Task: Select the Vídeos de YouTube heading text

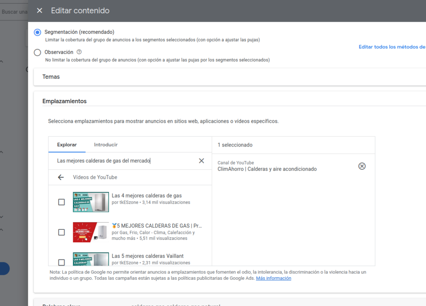Action: tap(95, 177)
